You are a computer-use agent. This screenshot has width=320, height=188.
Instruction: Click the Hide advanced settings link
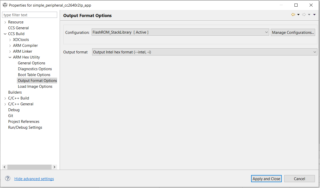34,179
